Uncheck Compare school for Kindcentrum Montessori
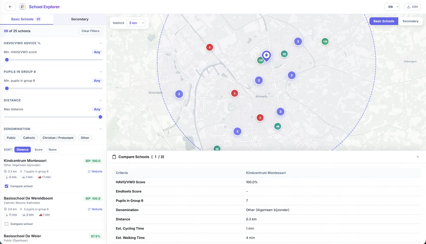This screenshot has height=244, width=426. click(6, 186)
